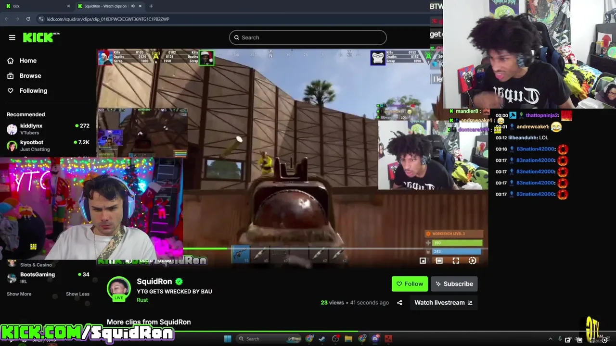Open the hamburger sidebar menu
616x346 pixels.
click(12, 37)
